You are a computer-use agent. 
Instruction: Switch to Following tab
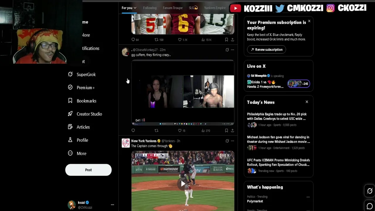coord(150,8)
